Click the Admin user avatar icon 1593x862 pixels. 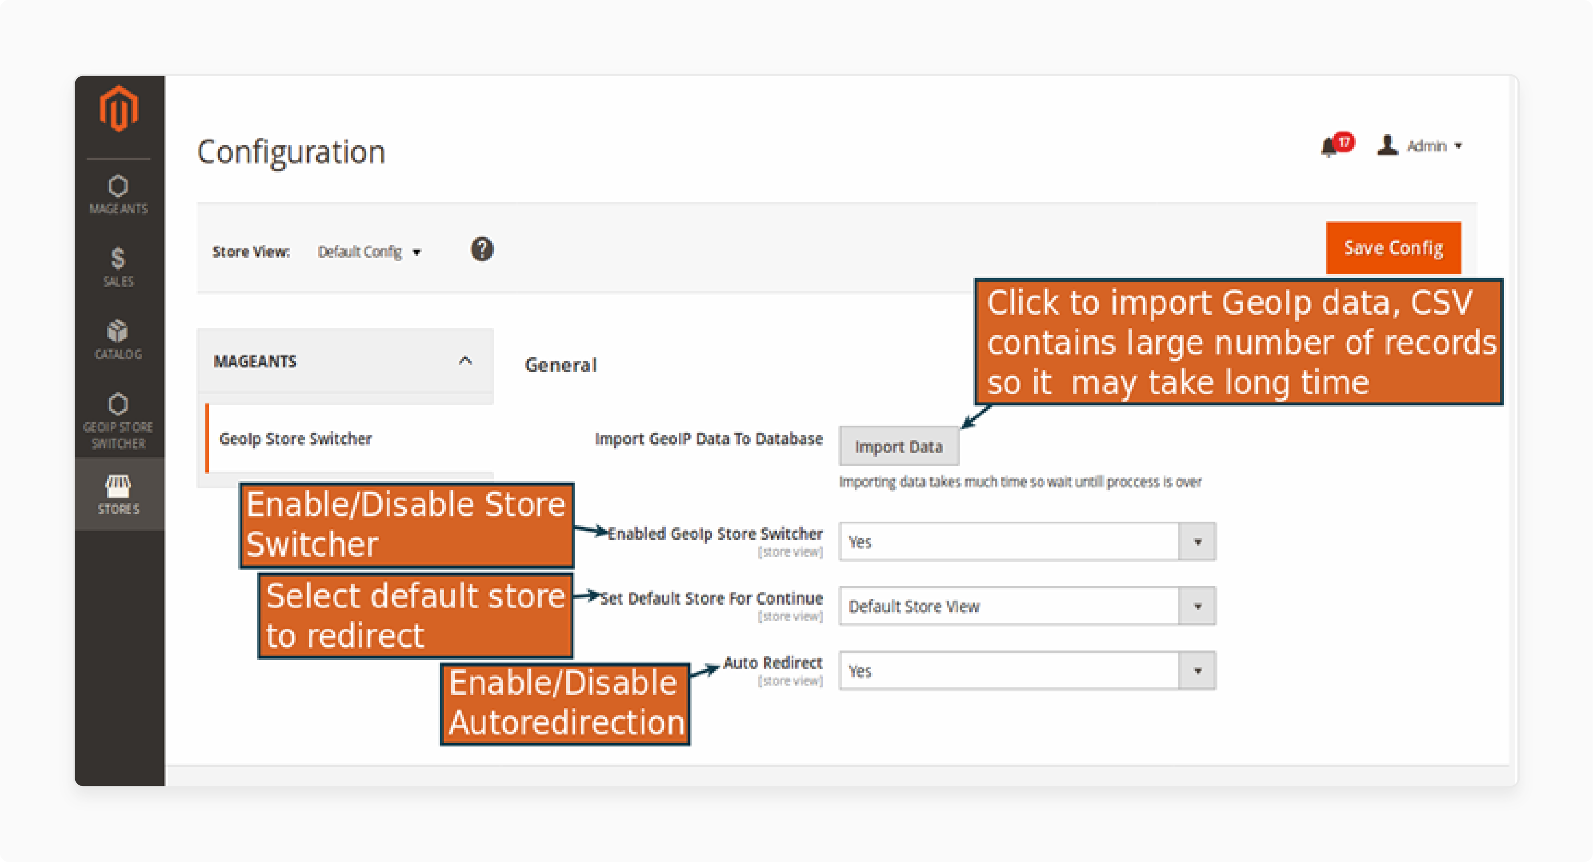point(1387,145)
